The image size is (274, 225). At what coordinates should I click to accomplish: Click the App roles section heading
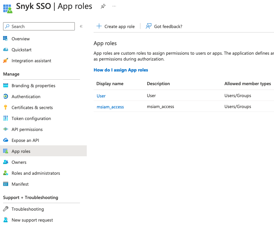click(105, 43)
